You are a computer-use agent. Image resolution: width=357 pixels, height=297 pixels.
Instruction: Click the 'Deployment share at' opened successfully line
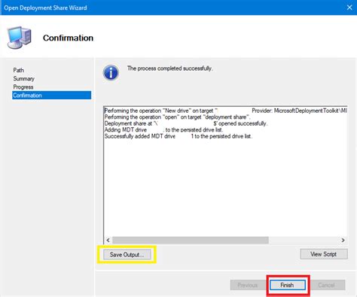[x=186, y=123]
